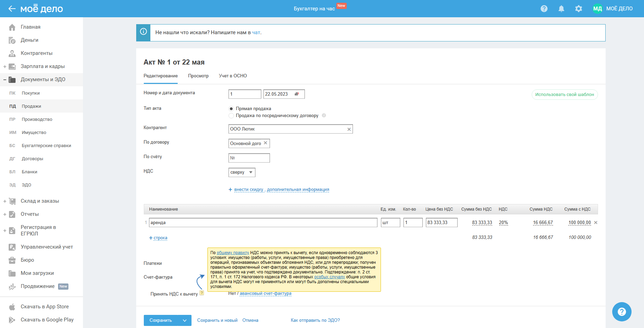Open the floating help chat button
This screenshot has height=328, width=644.
(x=622, y=312)
